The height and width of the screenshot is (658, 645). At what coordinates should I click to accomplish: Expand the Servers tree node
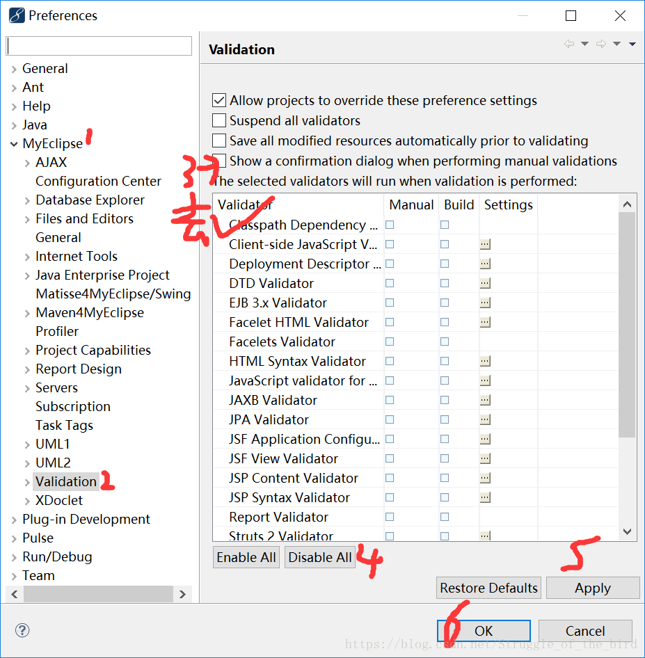point(27,388)
